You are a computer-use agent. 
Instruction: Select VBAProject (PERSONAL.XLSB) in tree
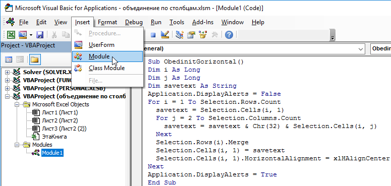pos(64,88)
